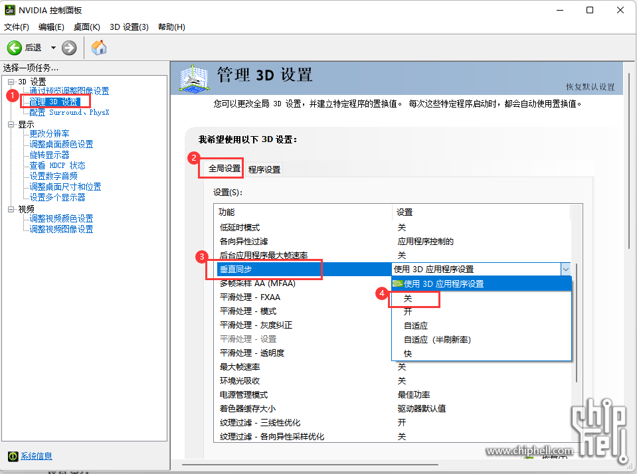Open 通过预览调整图像设置 in the tree
637x474 pixels.
69,91
